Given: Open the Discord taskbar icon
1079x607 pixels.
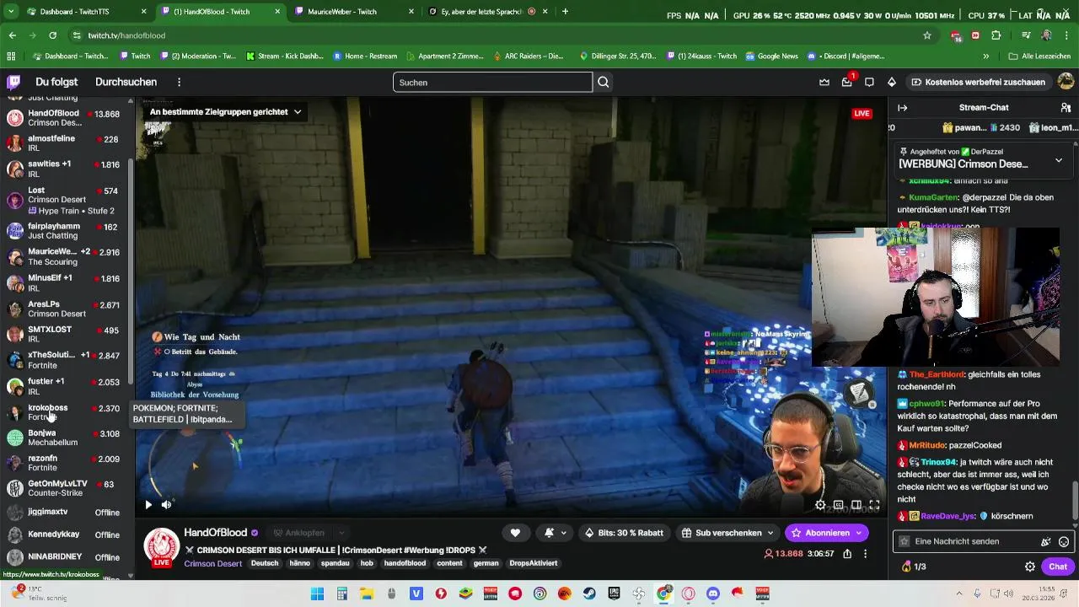Looking at the screenshot, I should click(713, 594).
